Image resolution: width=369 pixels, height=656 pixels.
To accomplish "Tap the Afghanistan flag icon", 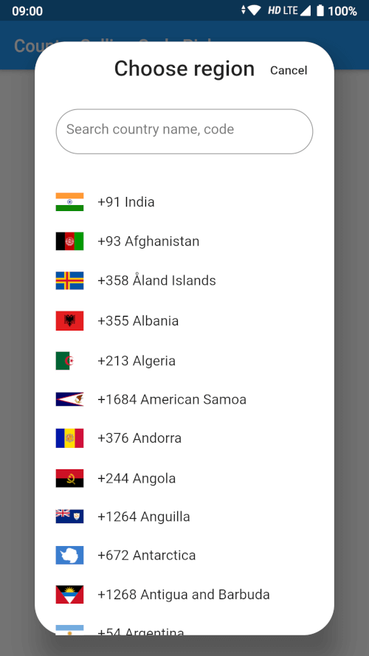I will [69, 241].
